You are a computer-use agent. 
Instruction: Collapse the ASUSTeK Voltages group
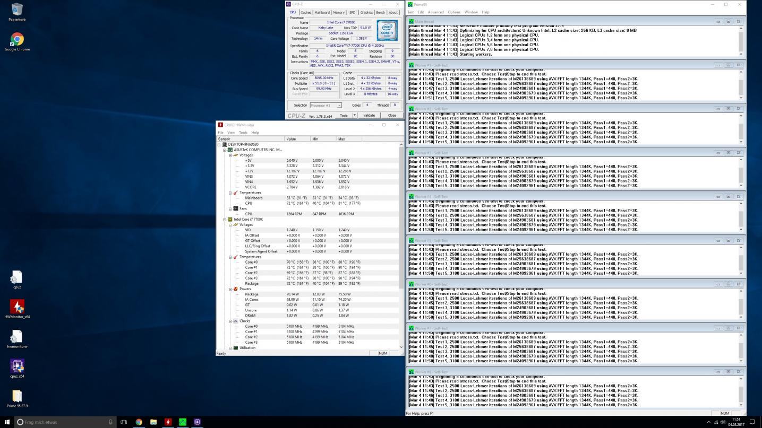pos(230,155)
